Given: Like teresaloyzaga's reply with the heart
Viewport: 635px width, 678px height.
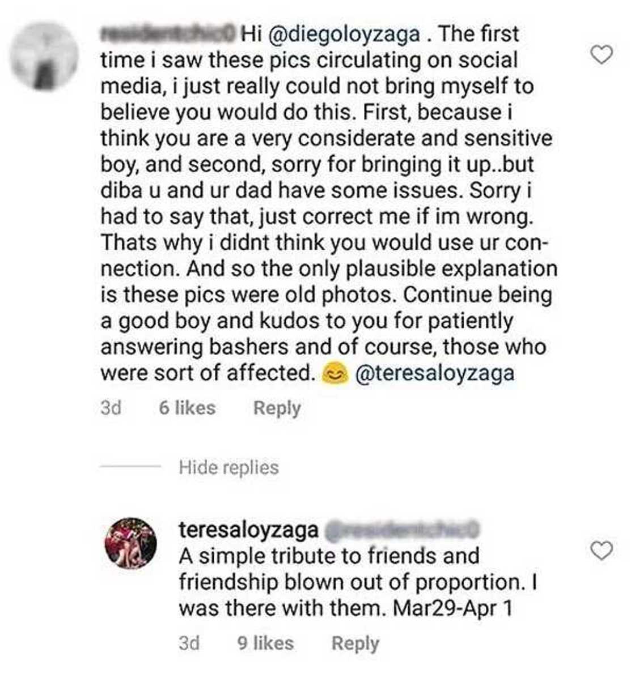Looking at the screenshot, I should (602, 549).
